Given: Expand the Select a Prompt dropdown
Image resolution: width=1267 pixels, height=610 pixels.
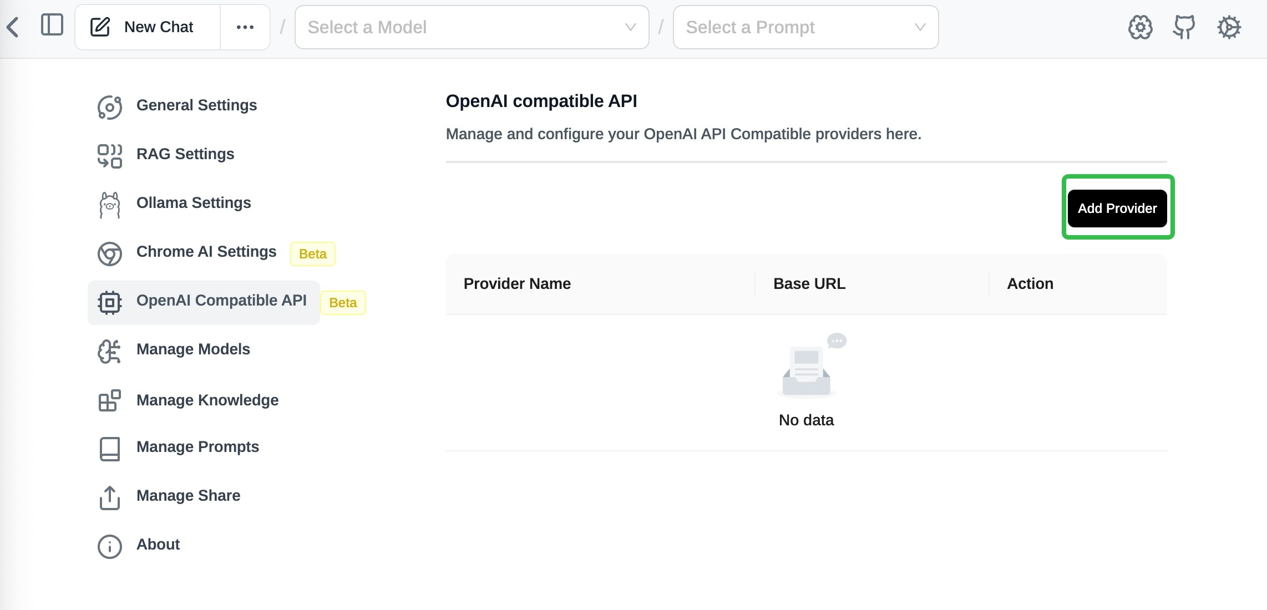Looking at the screenshot, I should [805, 27].
